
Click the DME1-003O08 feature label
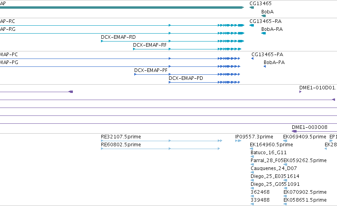pyautogui.click(x=310, y=127)
